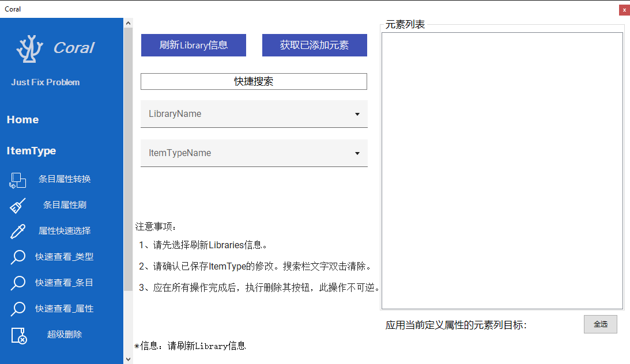Click the 快速查看_类型 magnifier icon

(18, 257)
